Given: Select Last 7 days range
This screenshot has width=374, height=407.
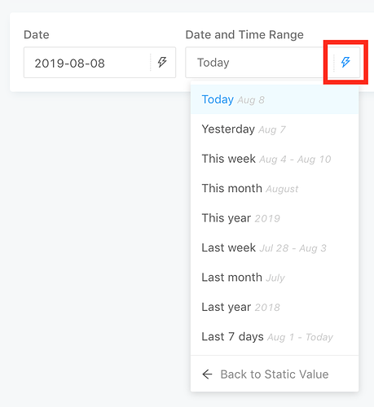Looking at the screenshot, I should [x=275, y=337].
